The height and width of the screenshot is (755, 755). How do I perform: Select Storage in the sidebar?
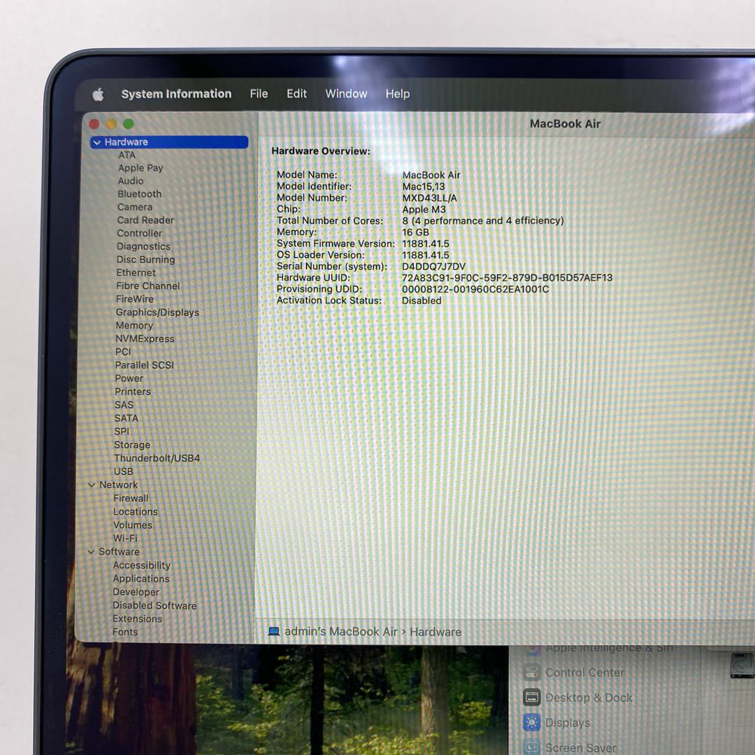pyautogui.click(x=132, y=445)
